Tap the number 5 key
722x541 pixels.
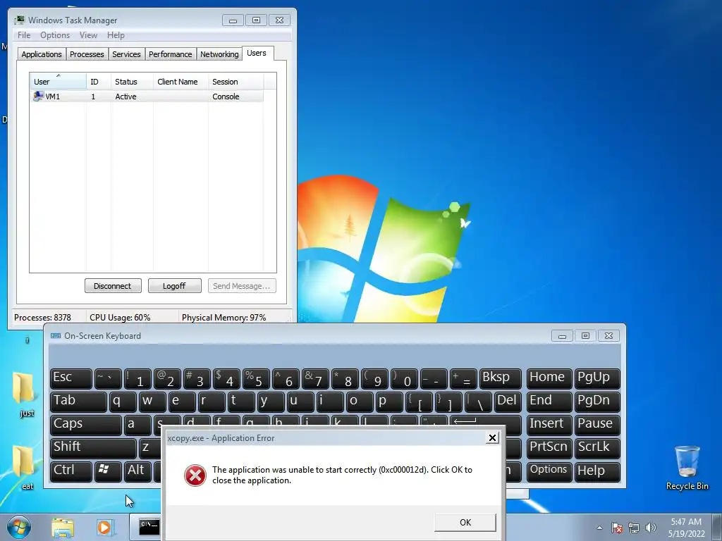(x=255, y=378)
